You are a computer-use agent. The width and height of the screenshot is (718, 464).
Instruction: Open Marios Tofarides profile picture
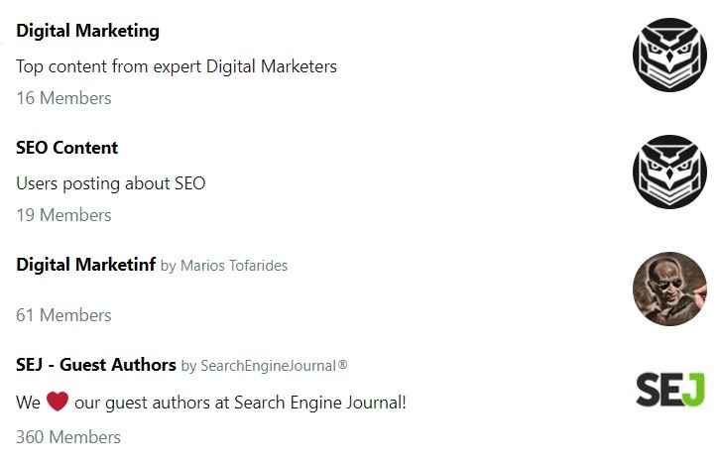[669, 289]
